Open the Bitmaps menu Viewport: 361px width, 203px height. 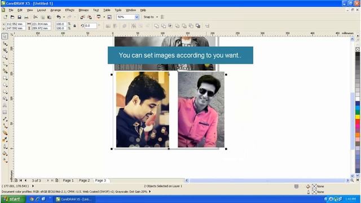[x=83, y=10]
